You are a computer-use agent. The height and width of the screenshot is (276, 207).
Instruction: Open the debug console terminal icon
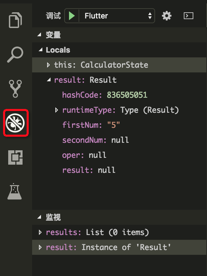189,16
